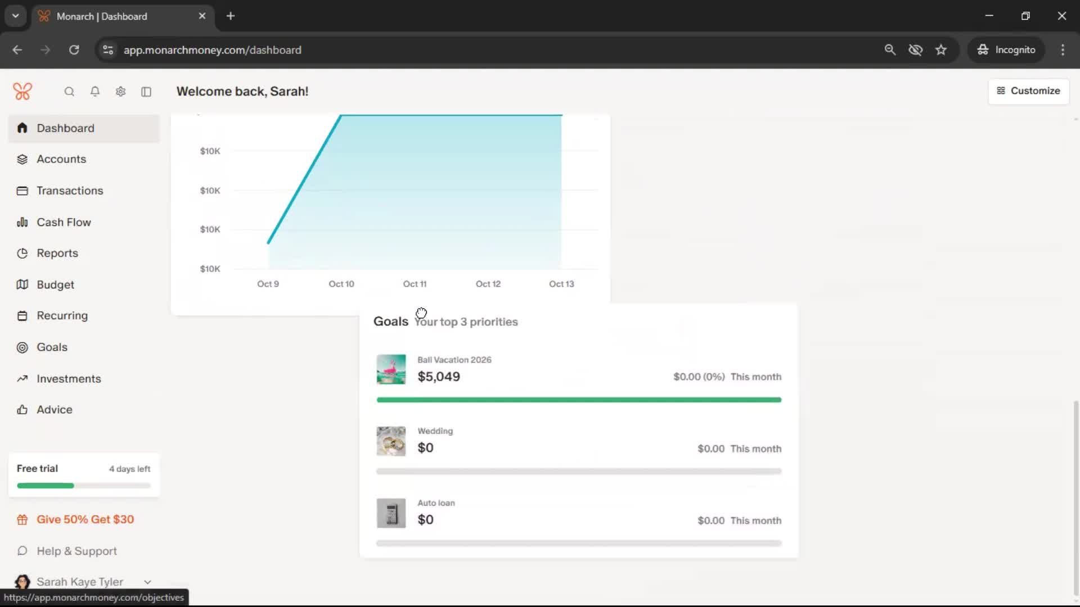
Task: Open the search magnifier icon in sidebar
Action: (x=69, y=92)
